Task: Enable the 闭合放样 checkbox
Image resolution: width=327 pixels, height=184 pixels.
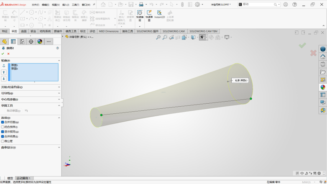Action: pos(3,127)
